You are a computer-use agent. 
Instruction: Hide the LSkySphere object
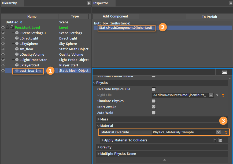(x=3, y=44)
